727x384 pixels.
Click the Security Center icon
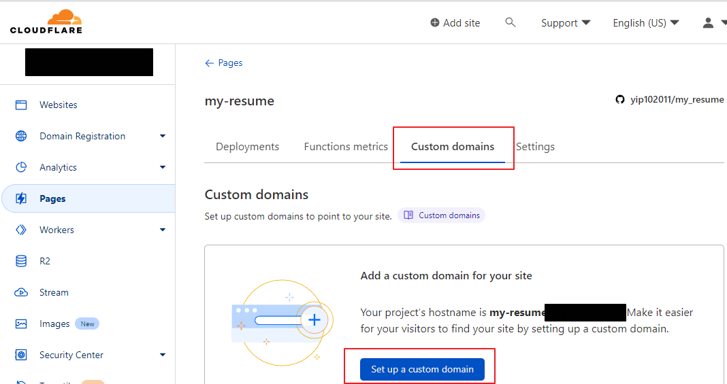21,355
